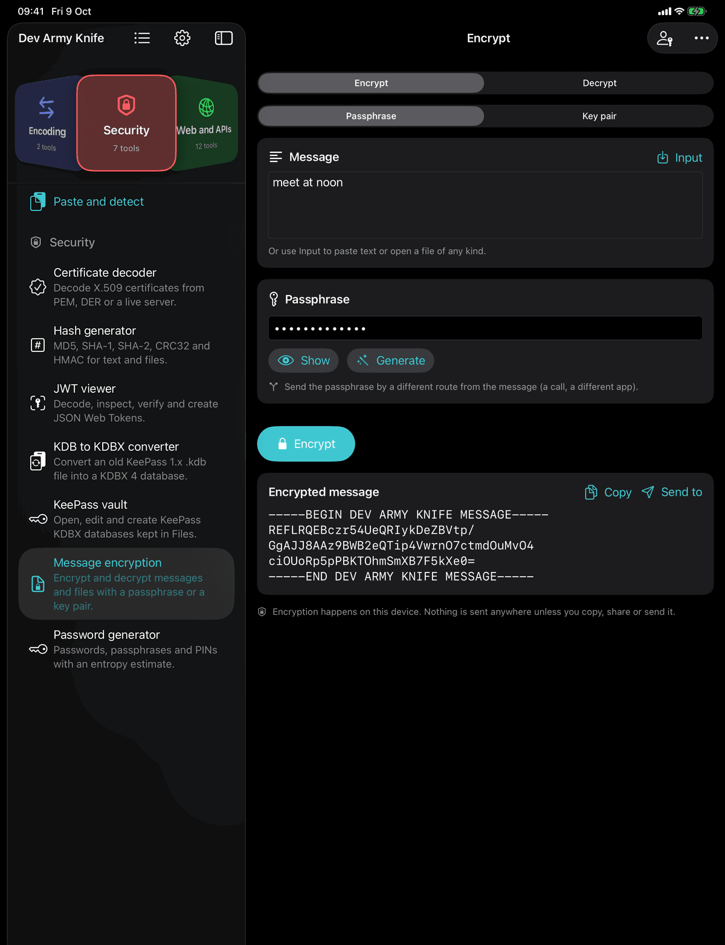Open the Hash generator tool

pos(126,345)
